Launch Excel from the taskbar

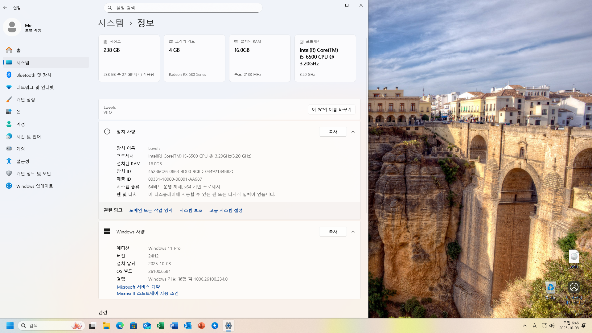point(160,326)
